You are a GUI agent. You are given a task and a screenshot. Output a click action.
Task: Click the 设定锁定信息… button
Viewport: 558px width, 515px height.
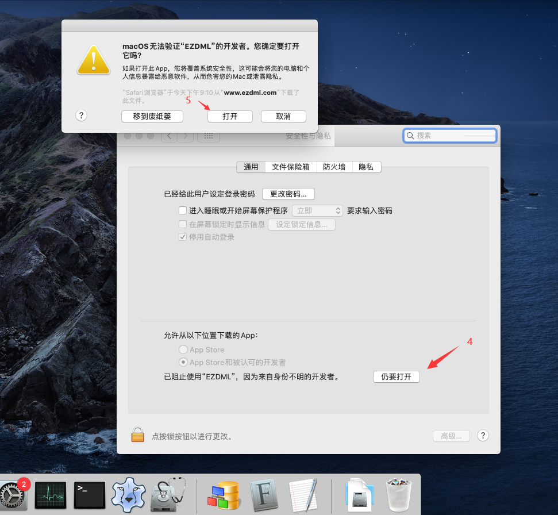click(302, 225)
